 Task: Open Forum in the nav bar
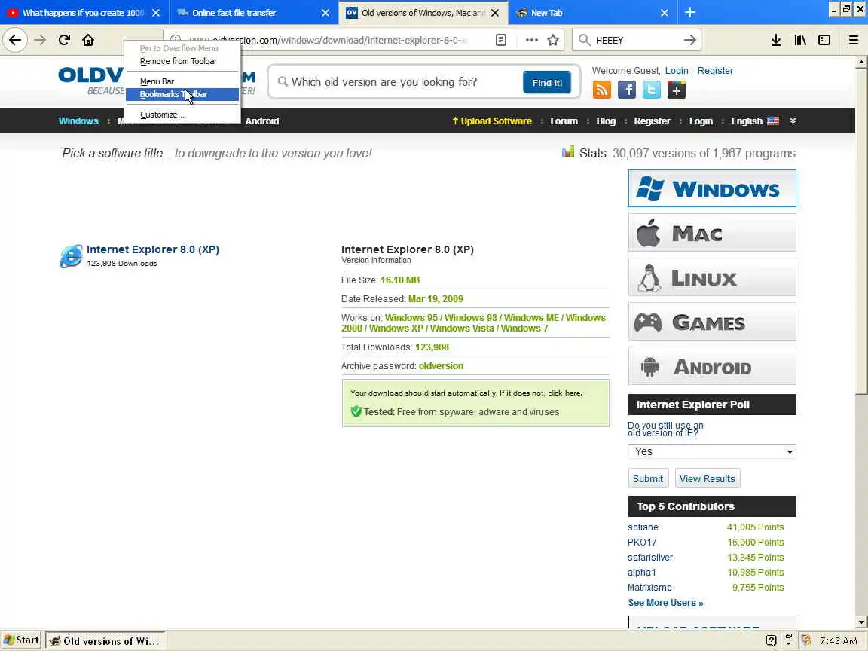(x=564, y=121)
